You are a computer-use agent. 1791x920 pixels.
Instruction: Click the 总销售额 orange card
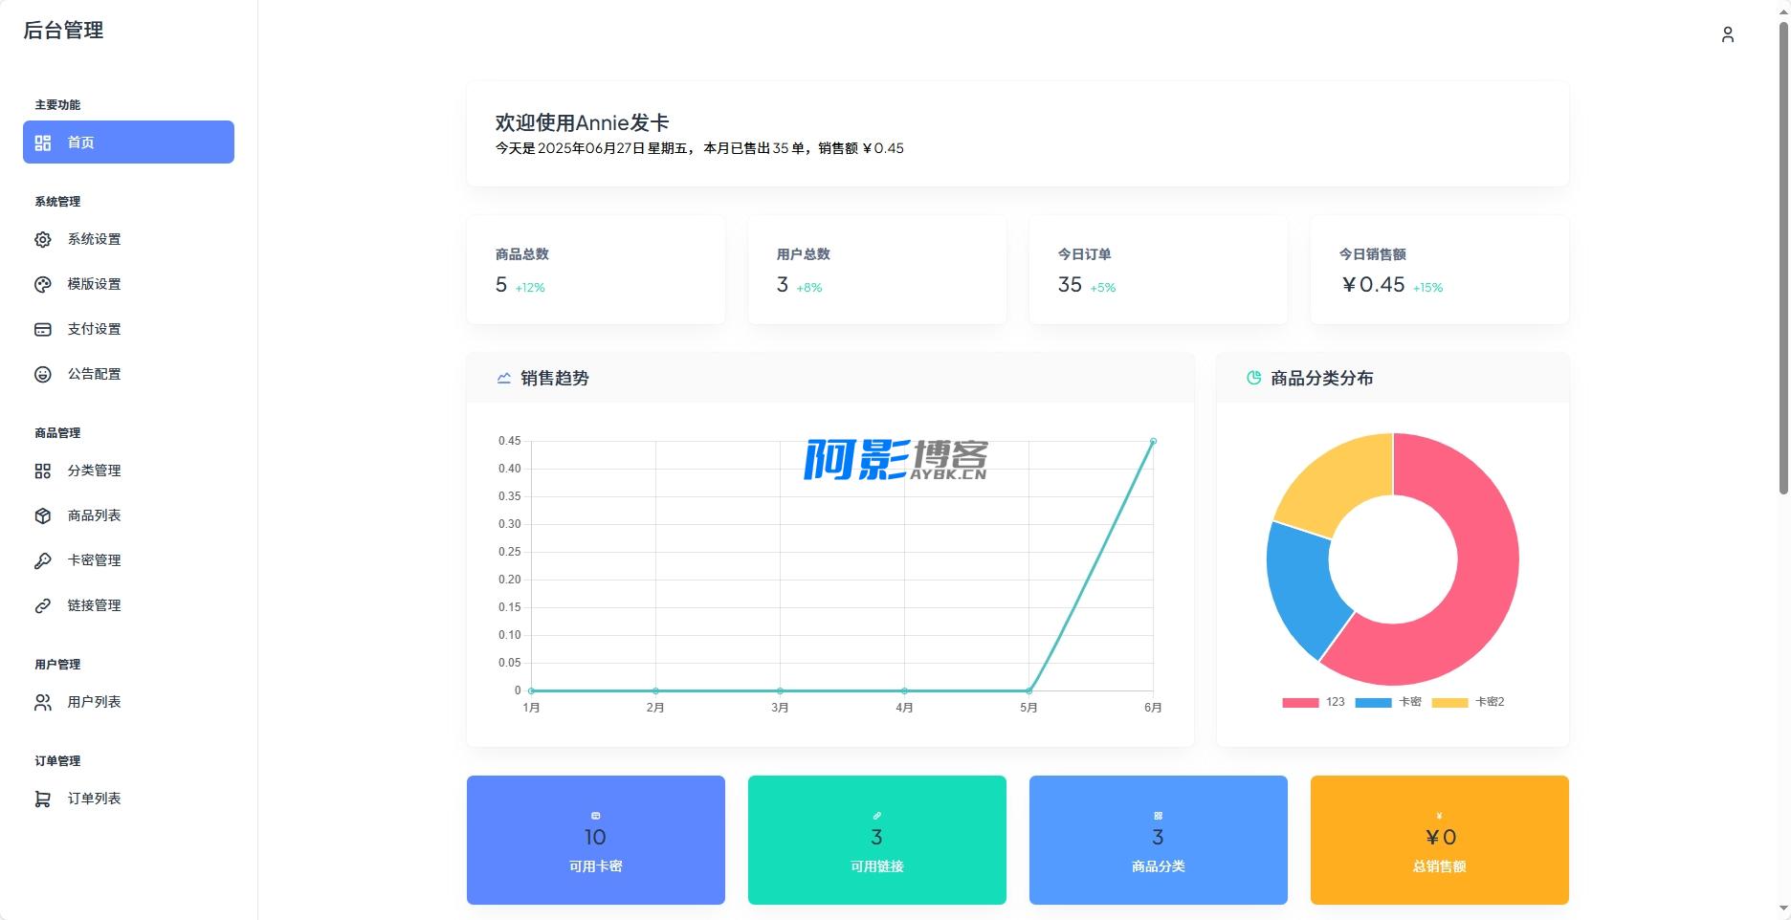point(1439,840)
